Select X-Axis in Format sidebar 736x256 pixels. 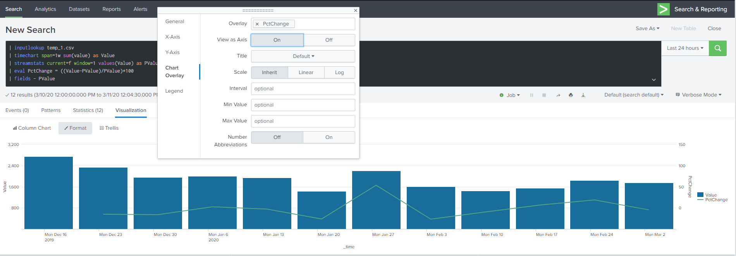click(173, 37)
